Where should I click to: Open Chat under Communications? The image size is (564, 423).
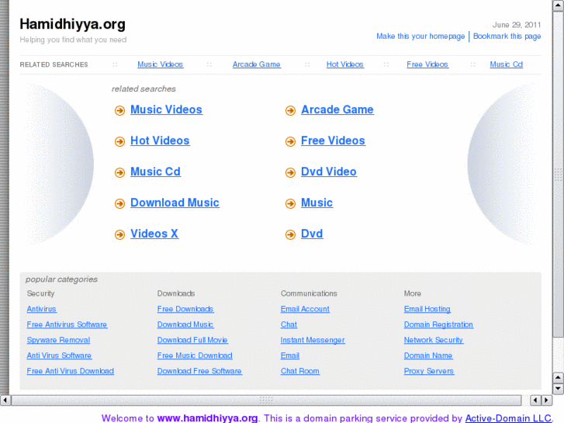click(289, 324)
